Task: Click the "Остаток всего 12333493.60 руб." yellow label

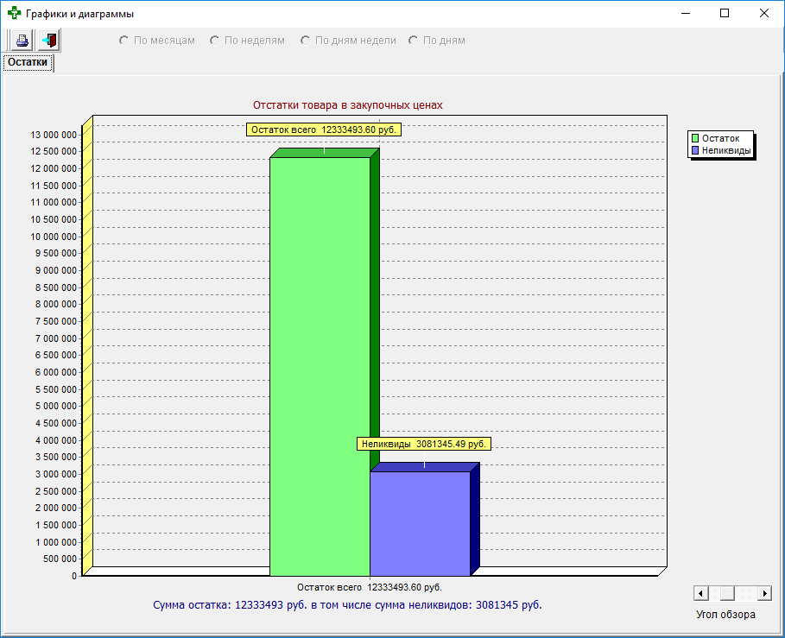Action: click(323, 129)
